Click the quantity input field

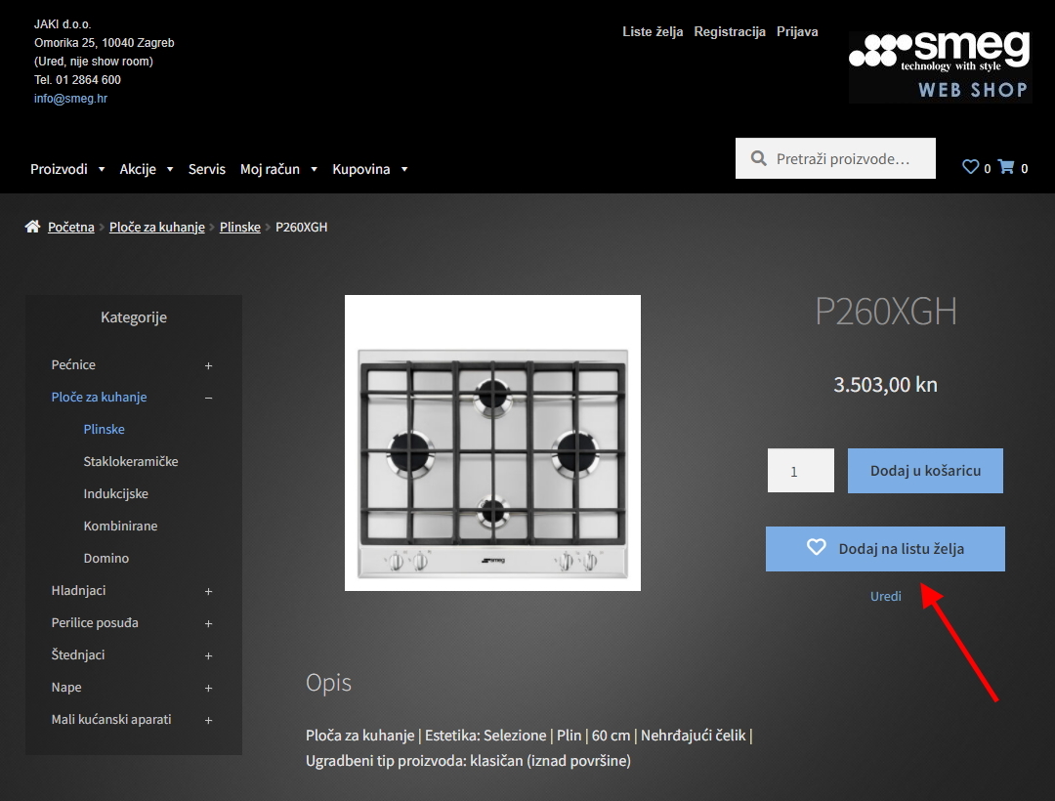801,471
